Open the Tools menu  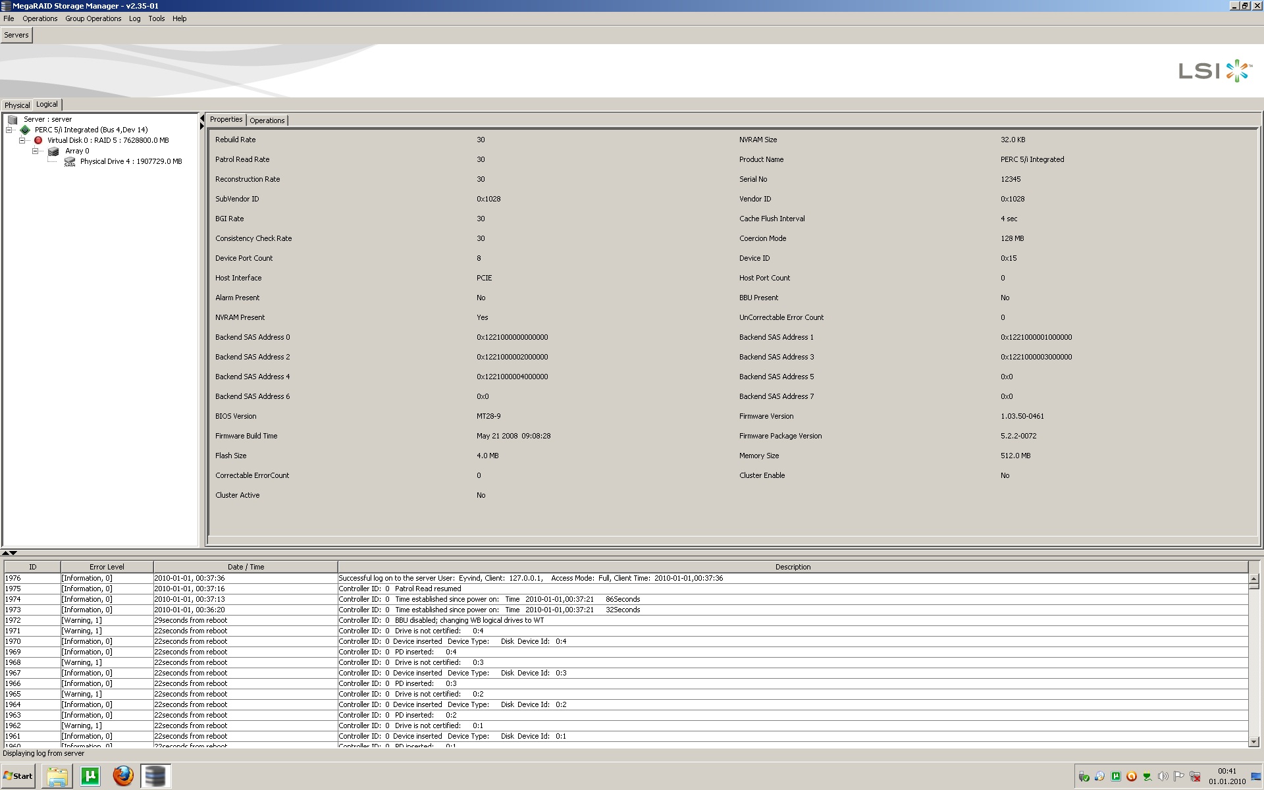tap(157, 18)
